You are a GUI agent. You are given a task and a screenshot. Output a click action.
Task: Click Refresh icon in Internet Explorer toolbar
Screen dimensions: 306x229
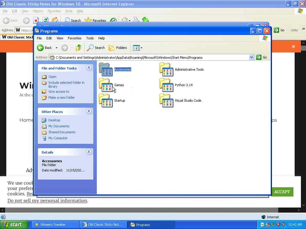coord(45,20)
